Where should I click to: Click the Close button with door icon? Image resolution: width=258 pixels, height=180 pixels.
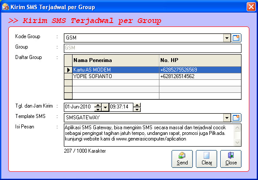(x=231, y=159)
